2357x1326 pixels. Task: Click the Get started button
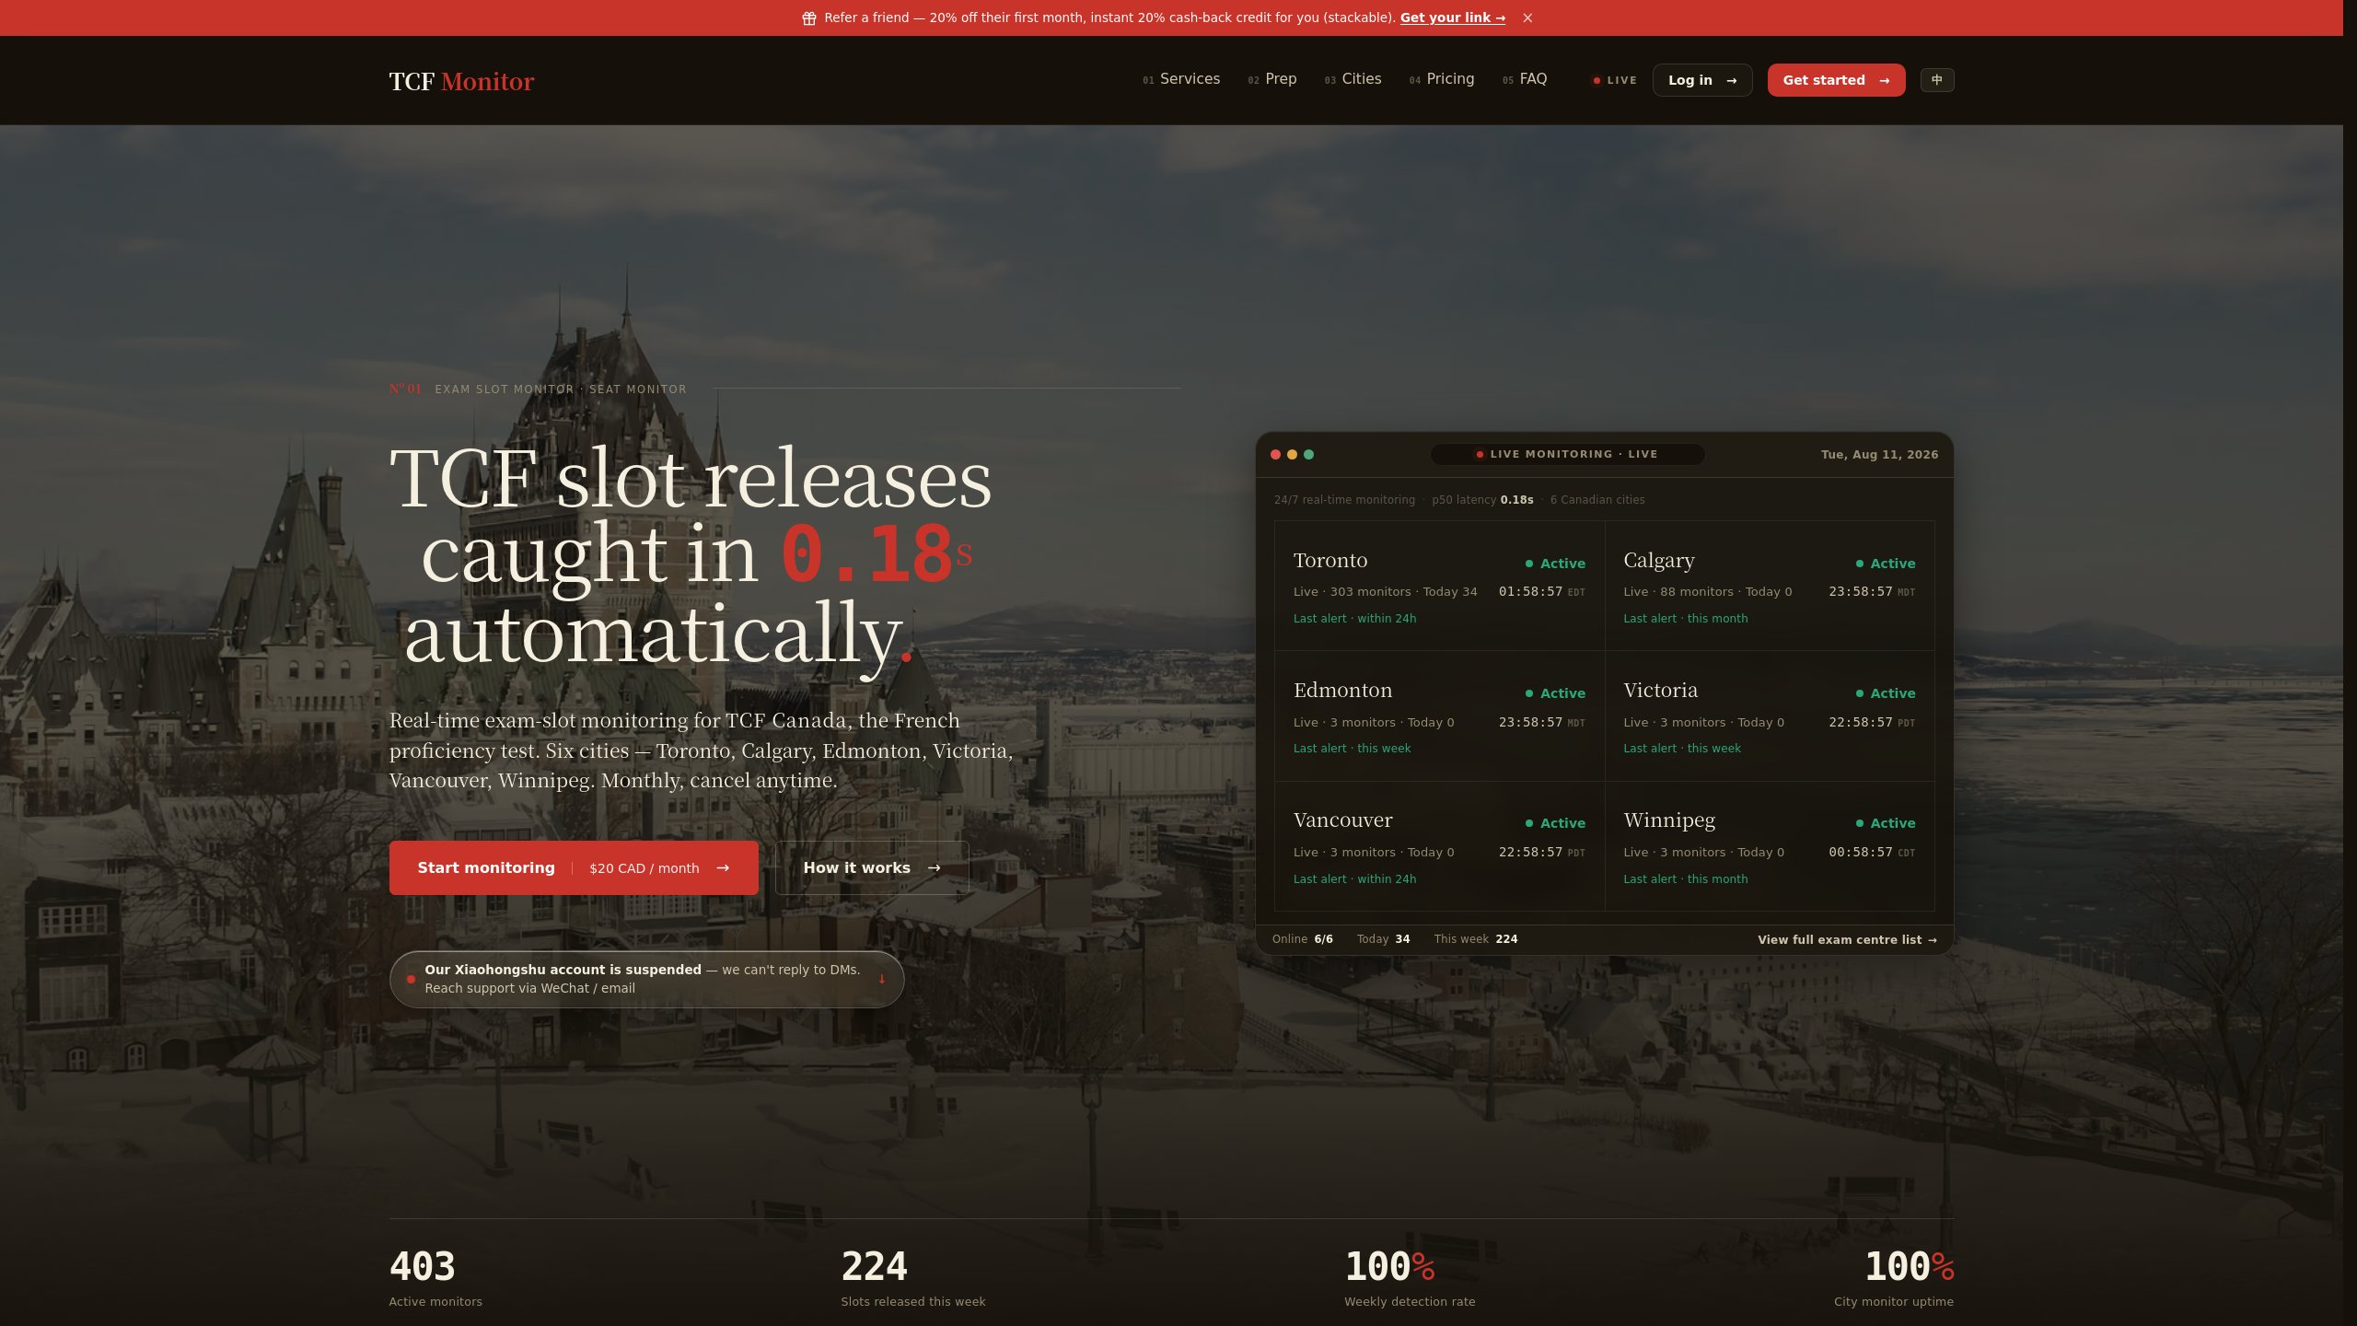[x=1836, y=80]
